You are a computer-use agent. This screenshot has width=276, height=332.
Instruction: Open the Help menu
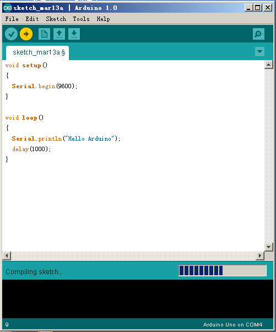point(103,19)
